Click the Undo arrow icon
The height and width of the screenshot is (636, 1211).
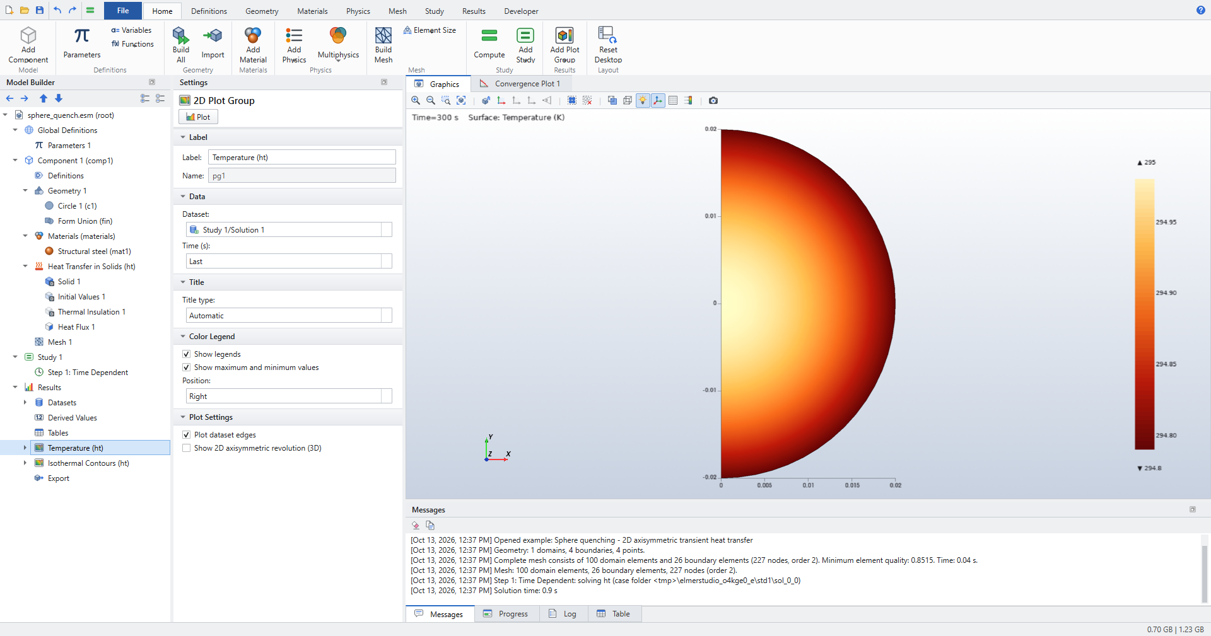(57, 10)
